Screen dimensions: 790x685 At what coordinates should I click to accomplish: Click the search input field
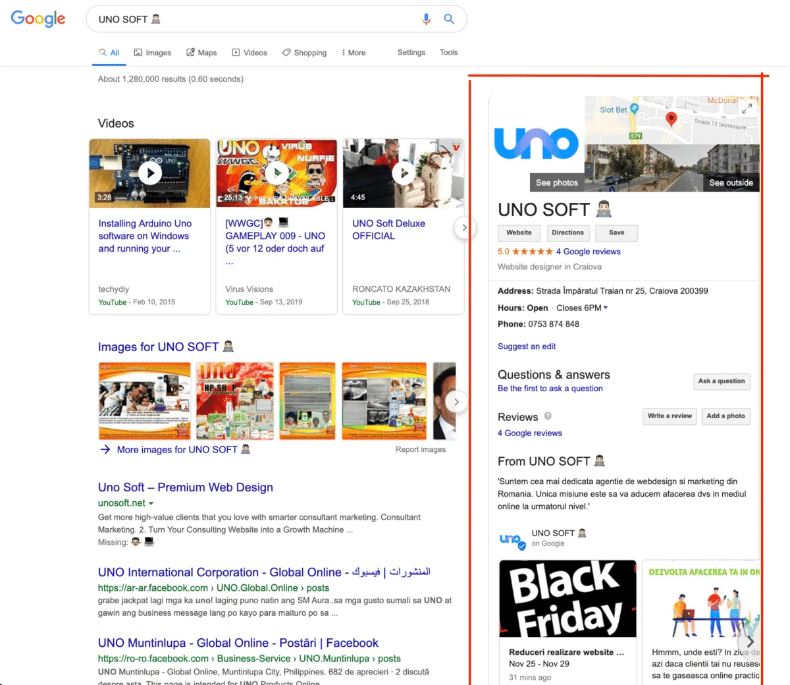point(257,19)
